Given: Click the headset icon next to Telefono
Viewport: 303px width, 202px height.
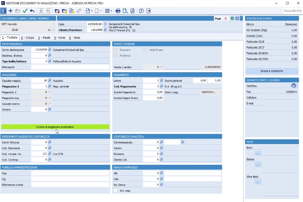Looking at the screenshot, I should pyautogui.click(x=294, y=86).
